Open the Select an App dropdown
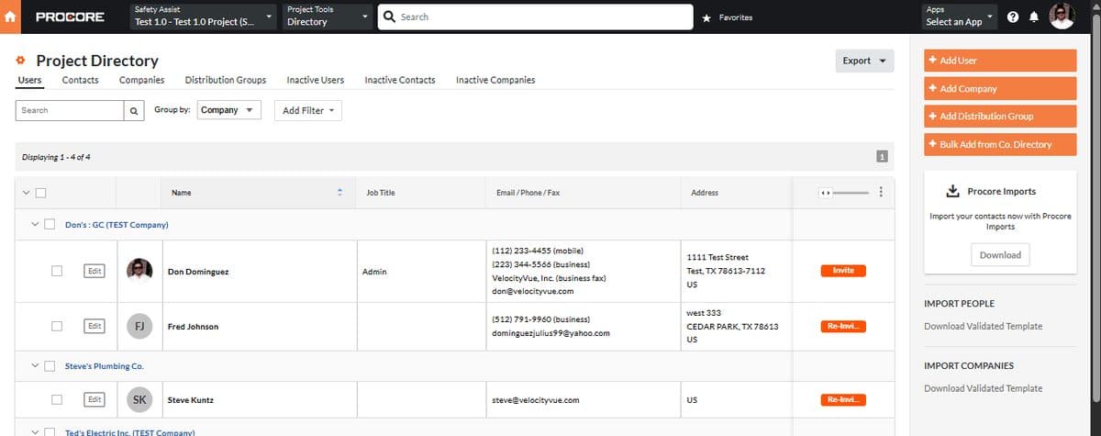Image resolution: width=1101 pixels, height=436 pixels. tap(960, 17)
